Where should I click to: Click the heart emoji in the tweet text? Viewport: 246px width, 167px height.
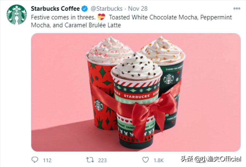click(x=101, y=17)
